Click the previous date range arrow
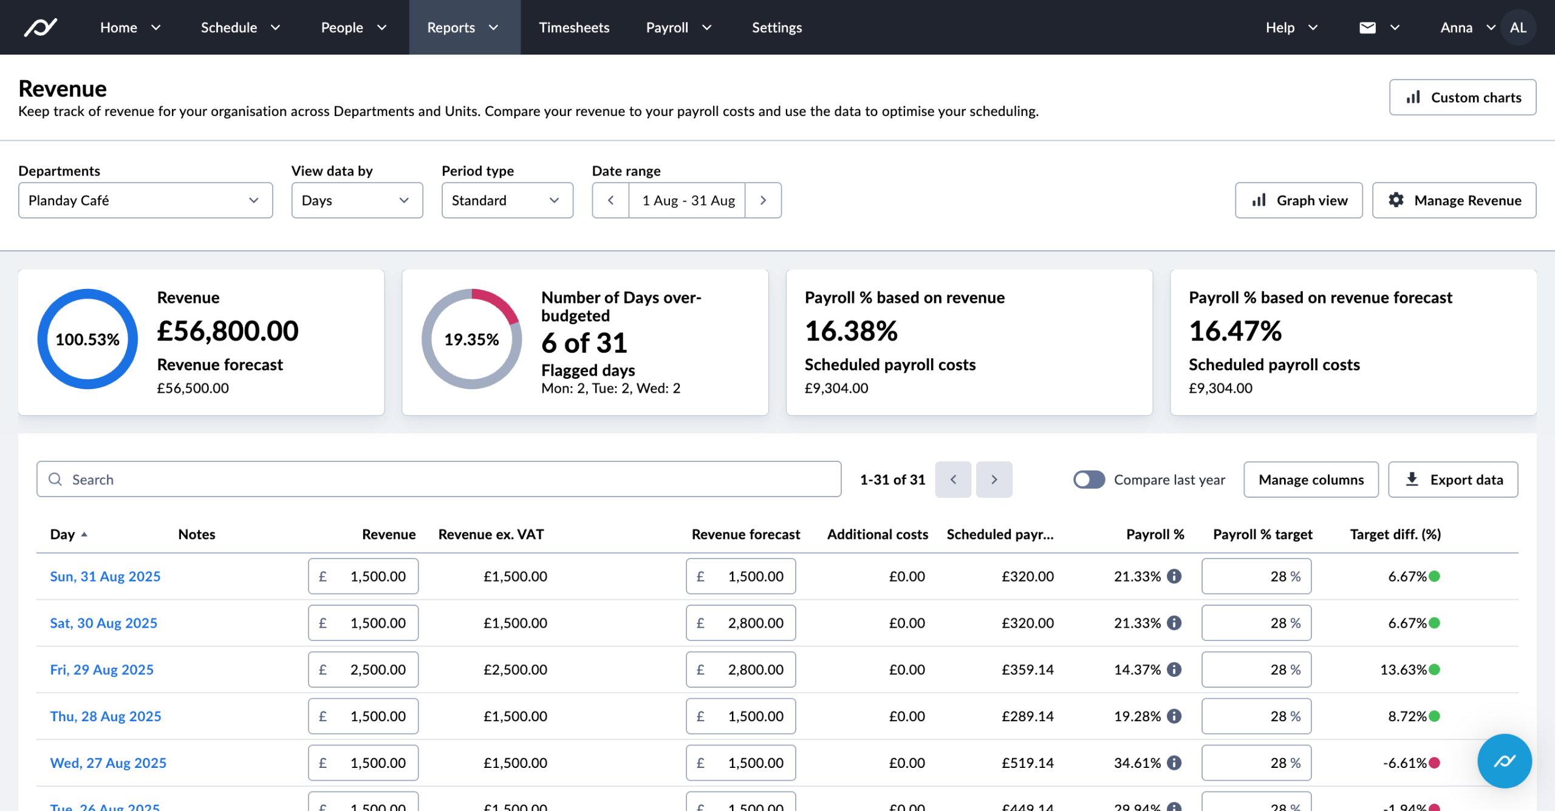This screenshot has height=811, width=1555. pyautogui.click(x=610, y=200)
